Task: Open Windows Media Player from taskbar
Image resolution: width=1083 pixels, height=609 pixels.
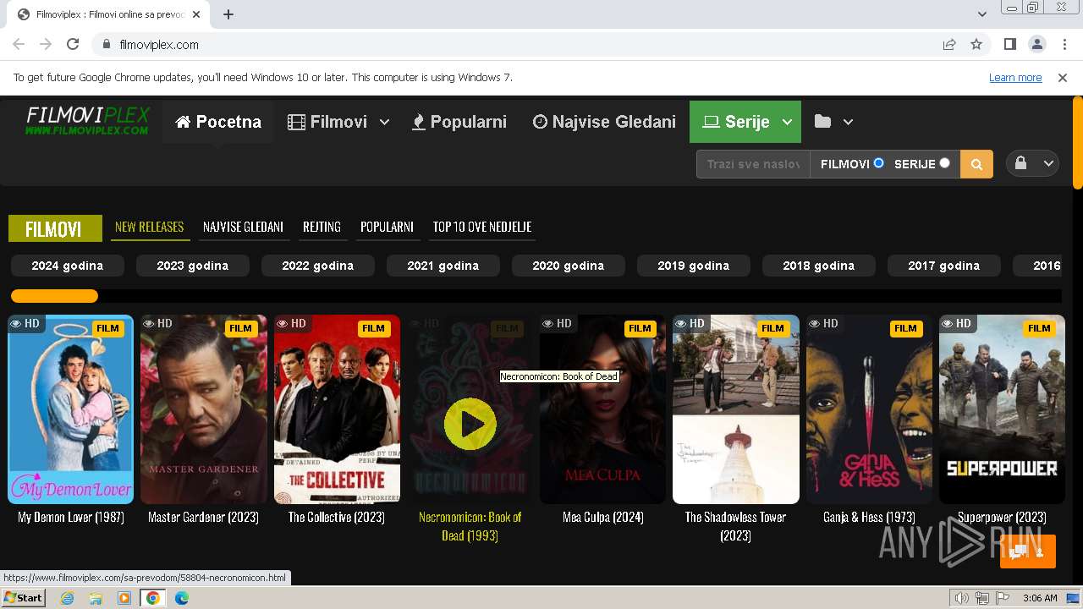Action: click(124, 598)
